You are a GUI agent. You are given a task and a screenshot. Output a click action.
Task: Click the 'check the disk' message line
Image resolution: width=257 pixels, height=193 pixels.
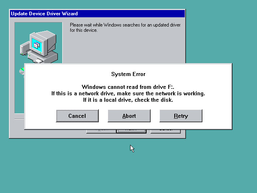[x=128, y=100]
